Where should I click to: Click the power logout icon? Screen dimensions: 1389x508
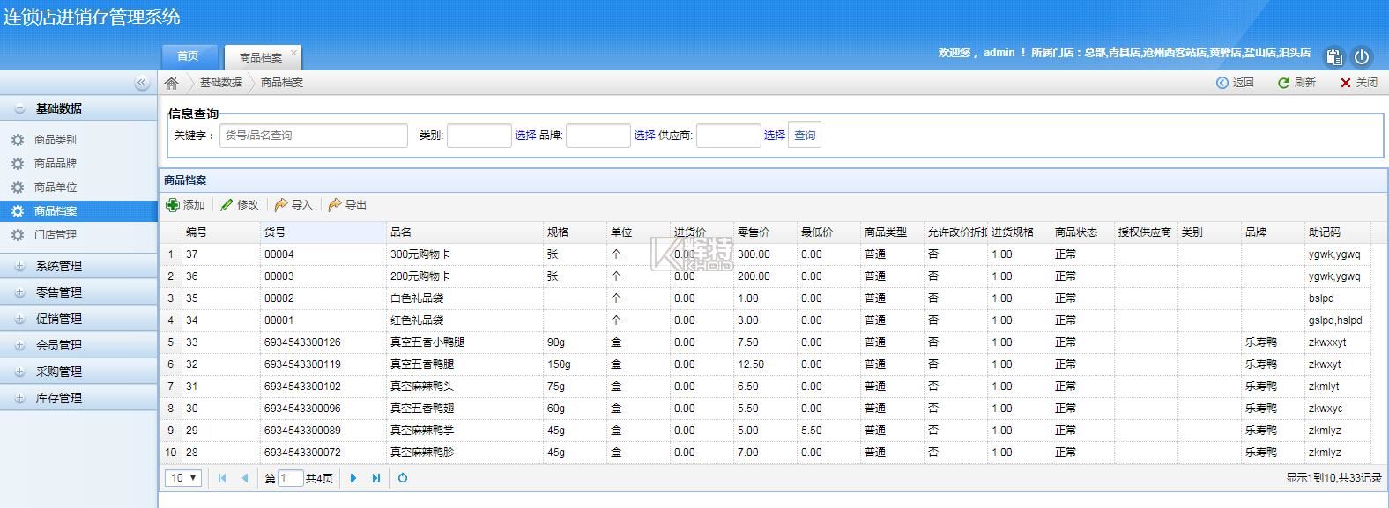[x=1362, y=56]
